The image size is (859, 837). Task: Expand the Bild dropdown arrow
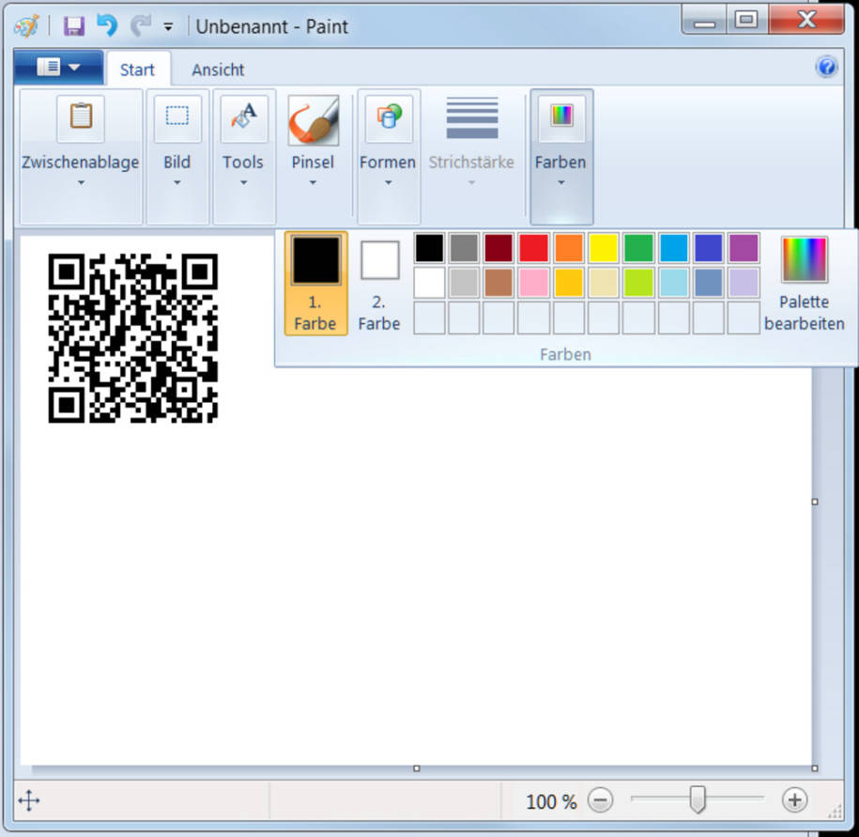click(x=176, y=182)
